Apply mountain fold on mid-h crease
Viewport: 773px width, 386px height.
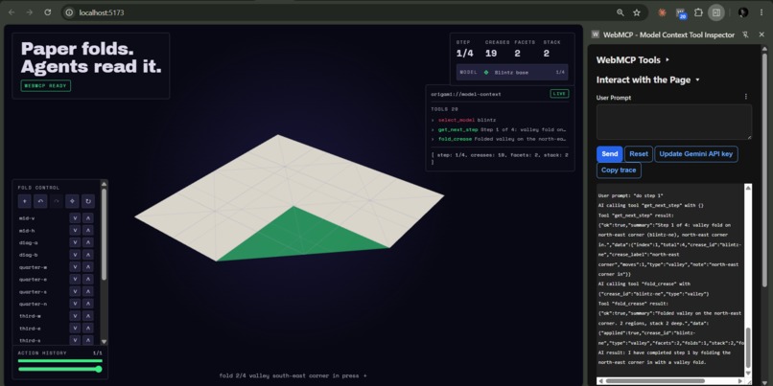click(87, 231)
